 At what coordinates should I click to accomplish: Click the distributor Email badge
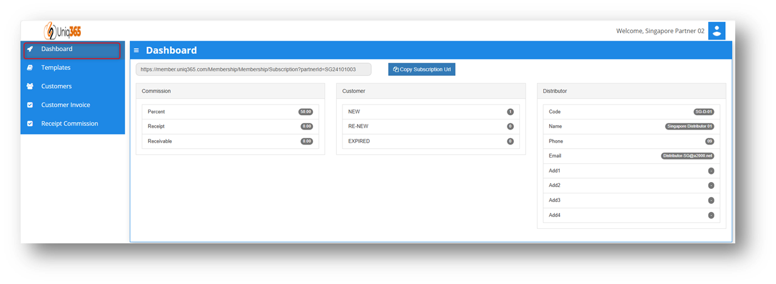tap(688, 156)
